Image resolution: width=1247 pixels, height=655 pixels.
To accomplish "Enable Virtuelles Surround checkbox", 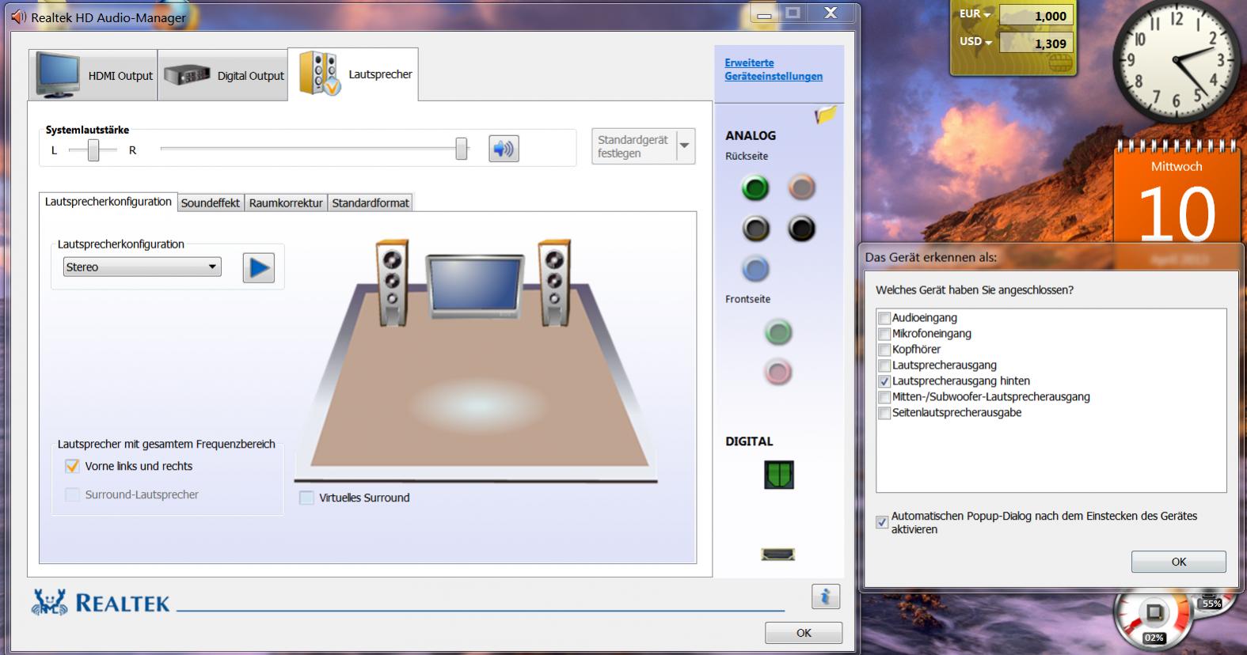I will click(x=306, y=498).
